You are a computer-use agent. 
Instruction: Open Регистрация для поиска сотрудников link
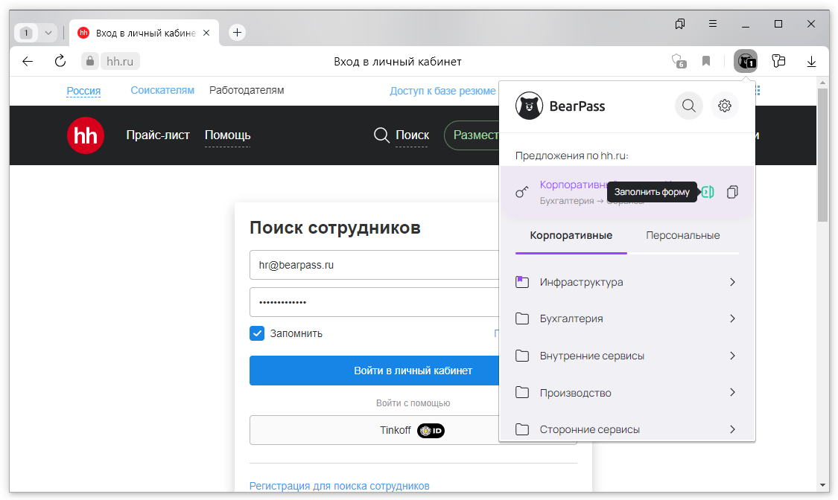pos(339,486)
